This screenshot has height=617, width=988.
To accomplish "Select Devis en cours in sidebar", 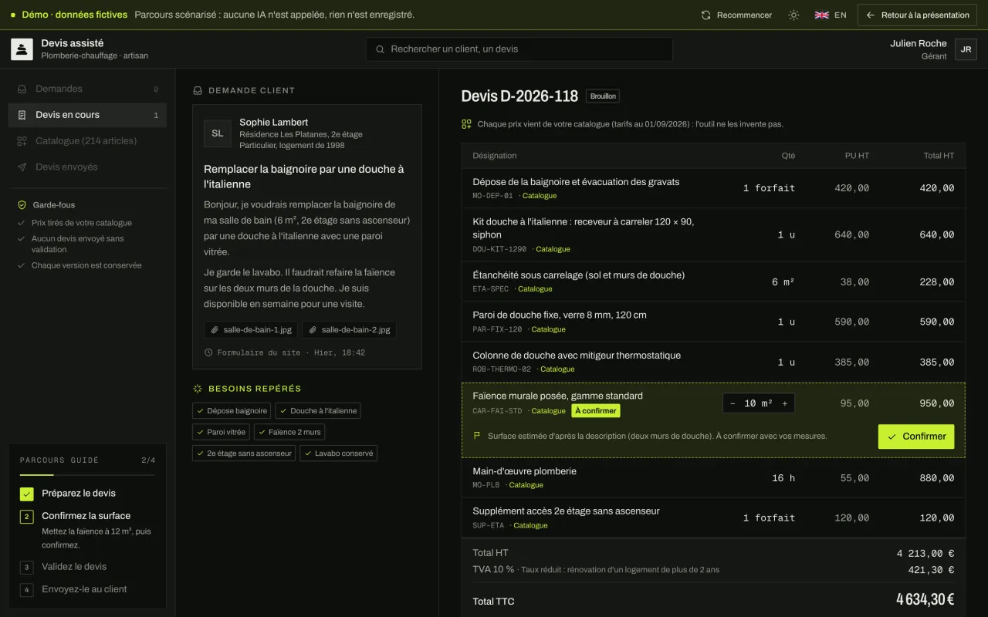I will click(87, 115).
